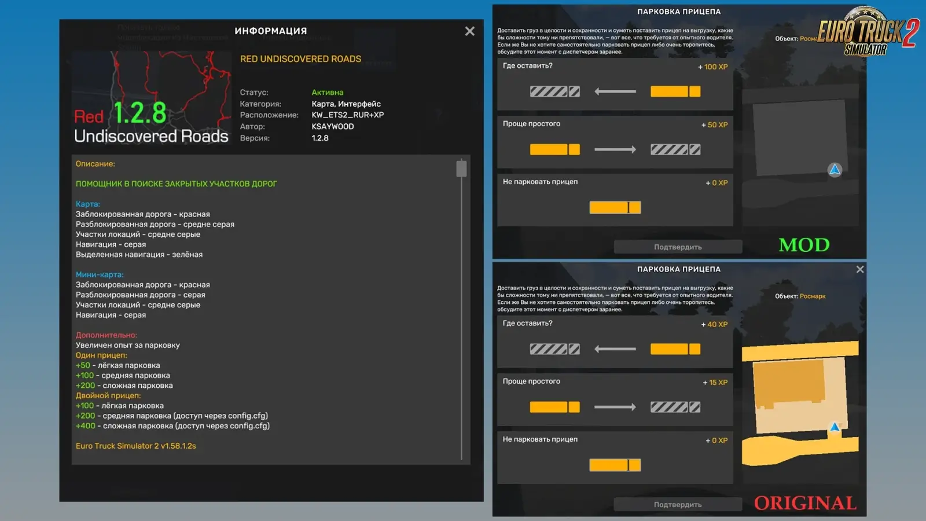This screenshot has width=926, height=521.
Task: Click the orange truck icon in MOD 'Где оставить?' row
Action: 675,91
